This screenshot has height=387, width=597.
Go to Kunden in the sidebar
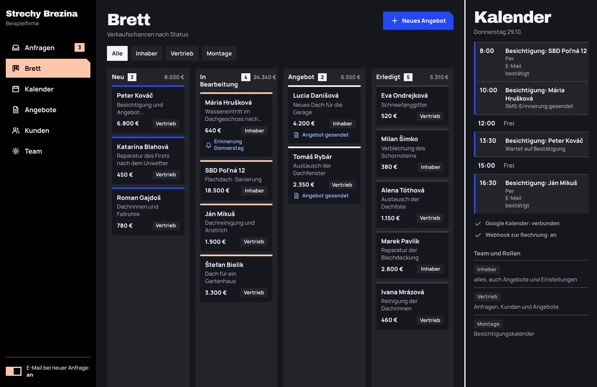(x=48, y=130)
